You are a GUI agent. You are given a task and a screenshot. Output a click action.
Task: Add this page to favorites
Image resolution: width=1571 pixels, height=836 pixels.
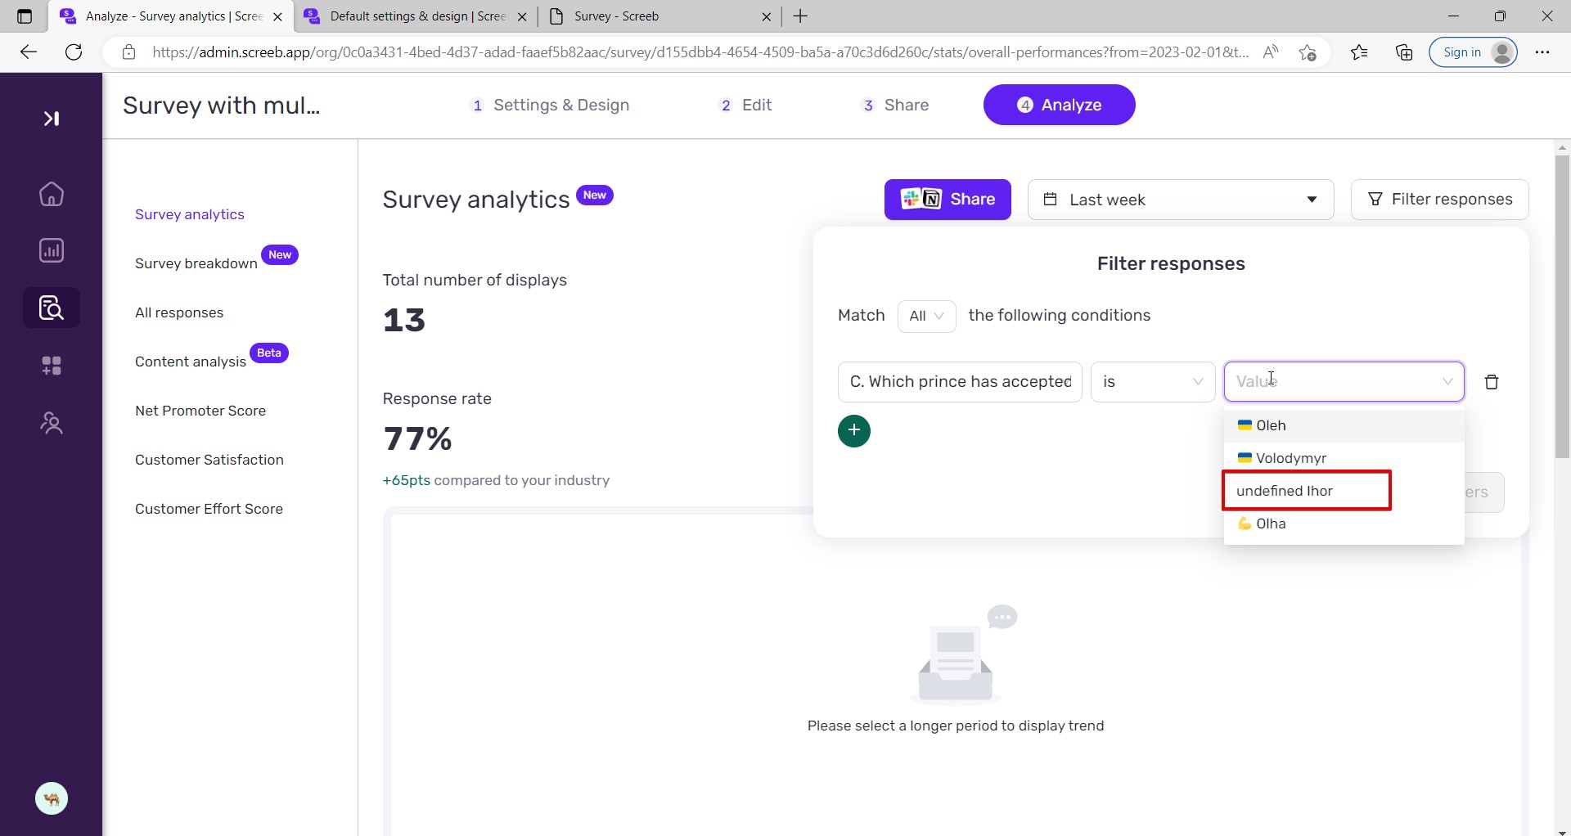coord(1308,52)
